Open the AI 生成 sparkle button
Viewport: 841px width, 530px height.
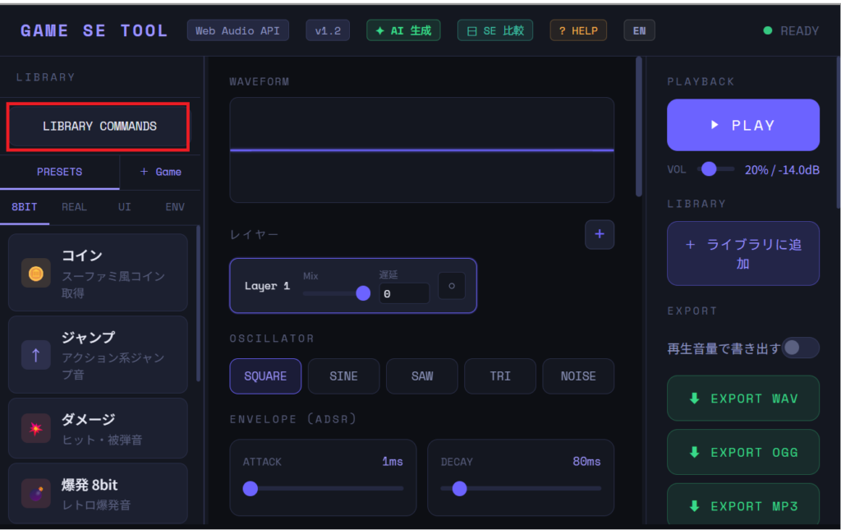click(x=403, y=31)
